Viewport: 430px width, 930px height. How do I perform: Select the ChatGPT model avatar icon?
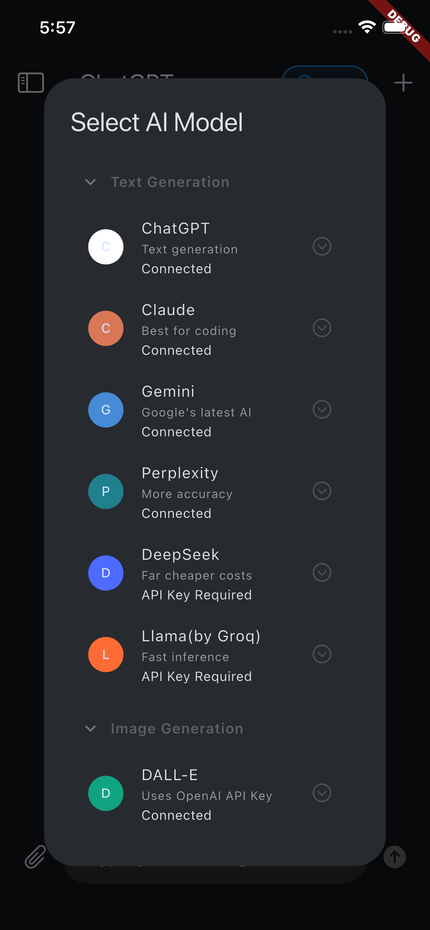pos(105,247)
